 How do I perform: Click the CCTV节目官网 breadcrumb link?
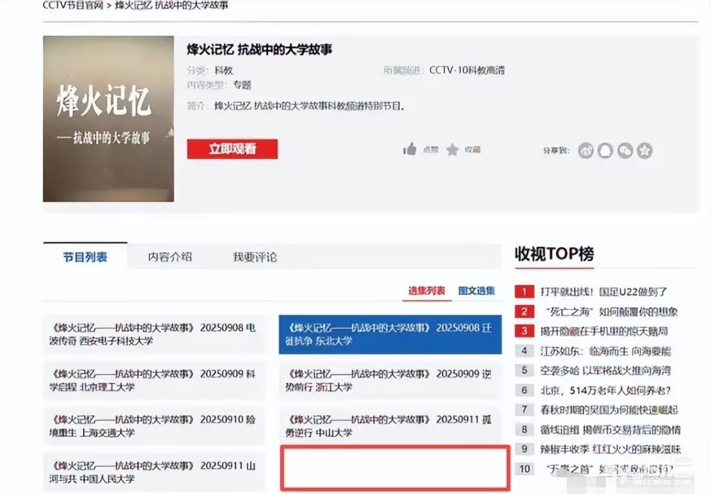pyautogui.click(x=74, y=5)
